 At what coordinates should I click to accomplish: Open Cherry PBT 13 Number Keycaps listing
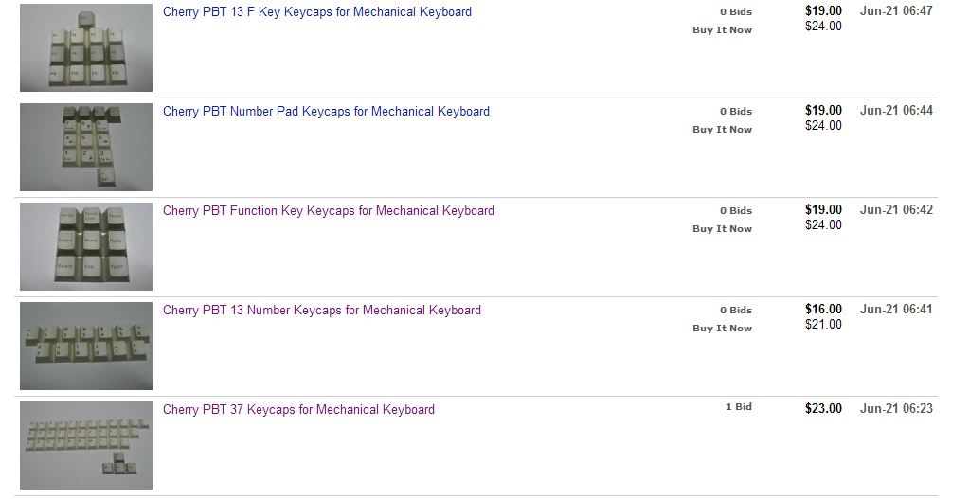coord(322,311)
